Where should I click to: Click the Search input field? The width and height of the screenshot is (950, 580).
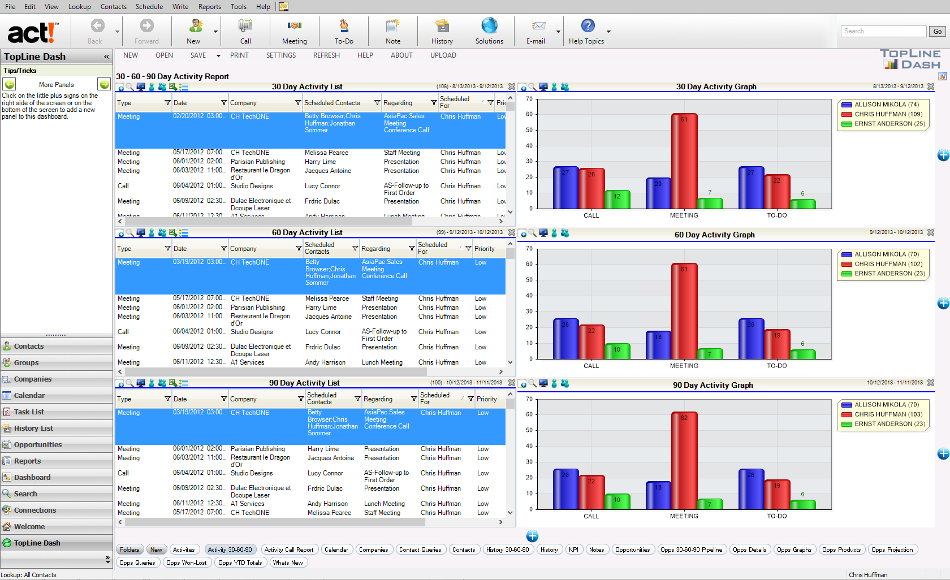[x=883, y=32]
